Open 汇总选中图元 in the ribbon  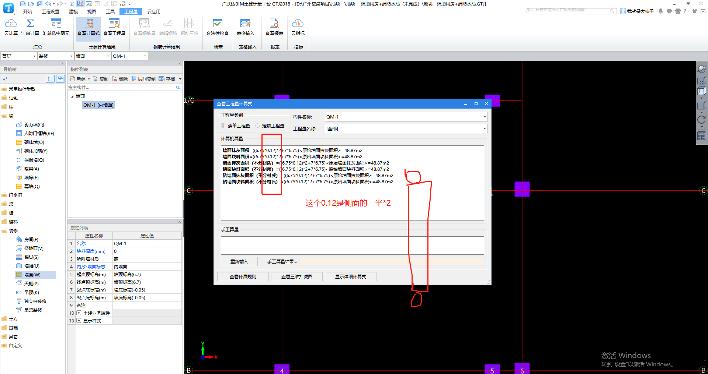[x=56, y=27]
